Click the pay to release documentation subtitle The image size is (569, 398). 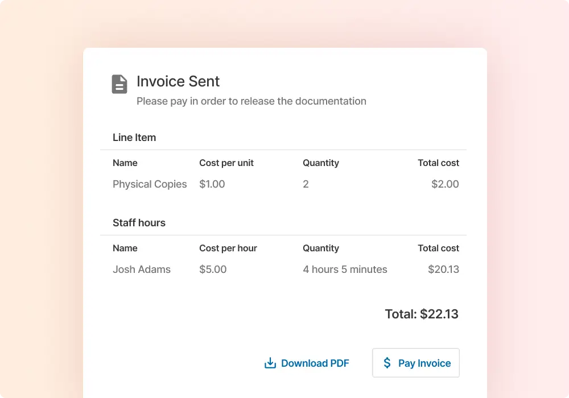[x=251, y=101]
